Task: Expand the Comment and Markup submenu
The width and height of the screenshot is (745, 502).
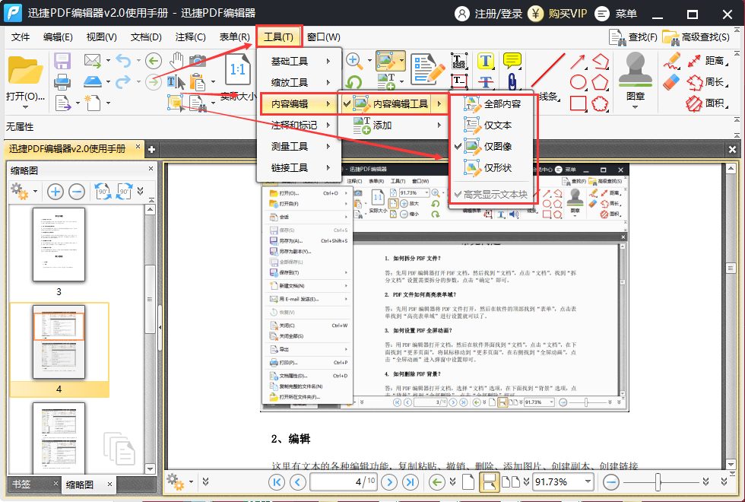Action: coord(300,125)
